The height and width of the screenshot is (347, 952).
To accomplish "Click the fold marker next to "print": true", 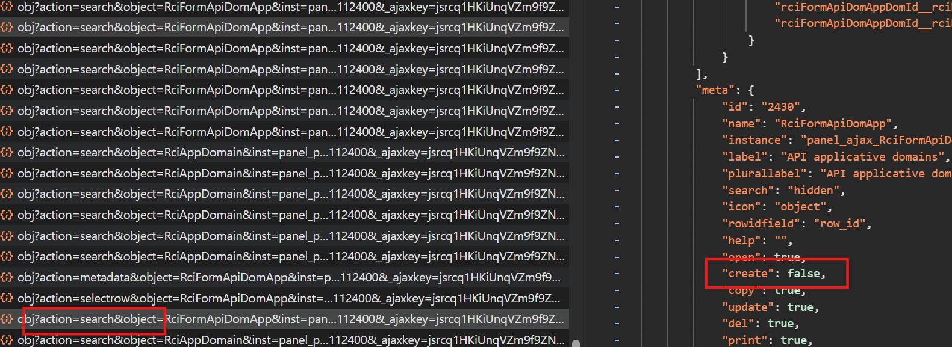I will 617,340.
